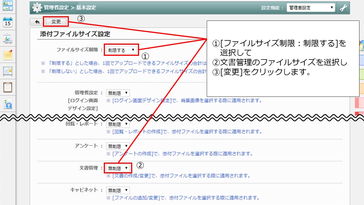Click the 「制限する」とした場合 note line
The height and width of the screenshot is (205, 364).
point(124,63)
